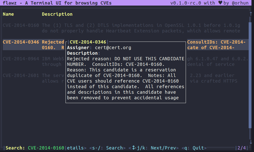Click the Description column header
Image resolution: width=254 pixels, height=152 pixels.
tap(57, 14)
